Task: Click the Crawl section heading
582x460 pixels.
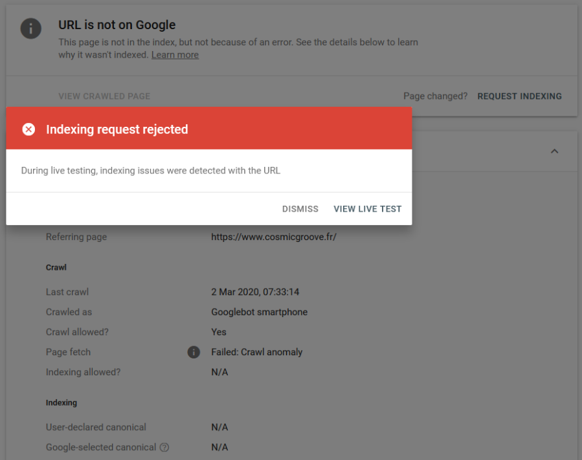Action: 56,267
